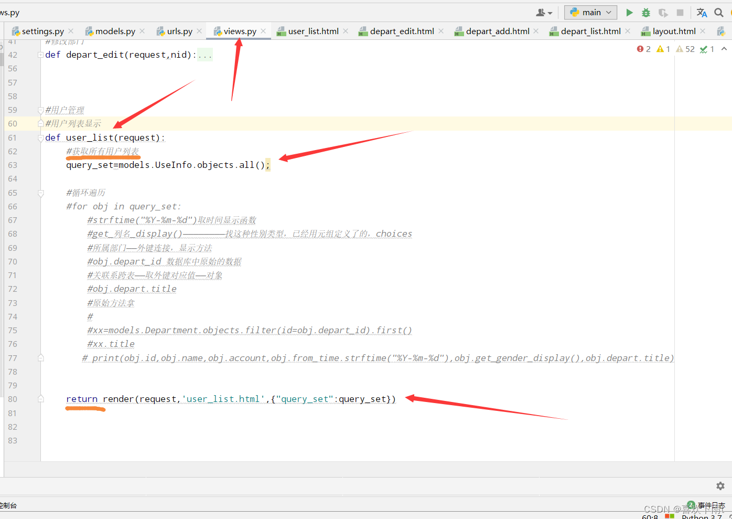Click fold end marker at line 80

(x=40, y=399)
